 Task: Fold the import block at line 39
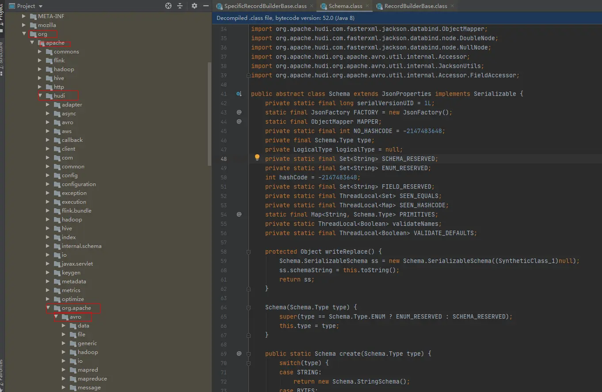click(248, 75)
